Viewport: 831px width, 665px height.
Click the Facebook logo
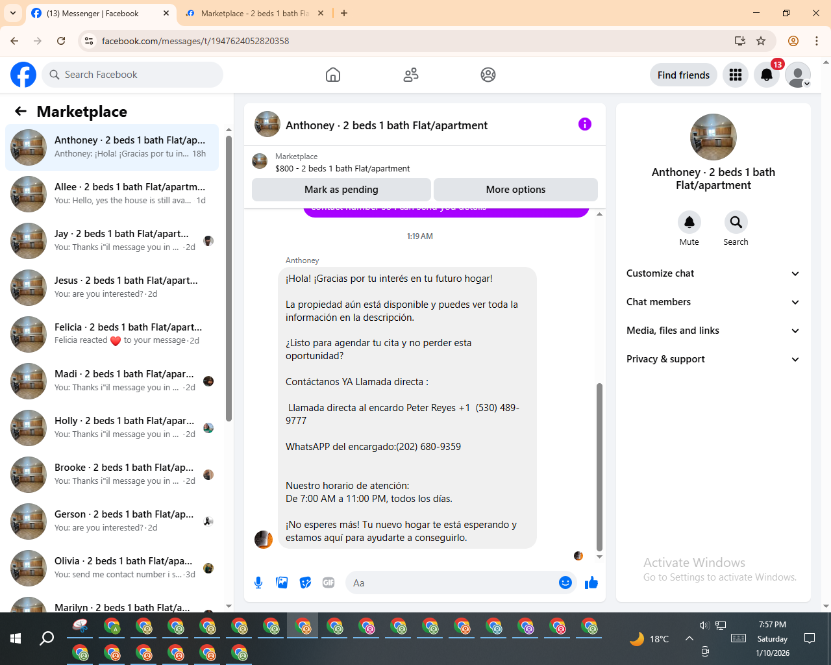tap(23, 75)
